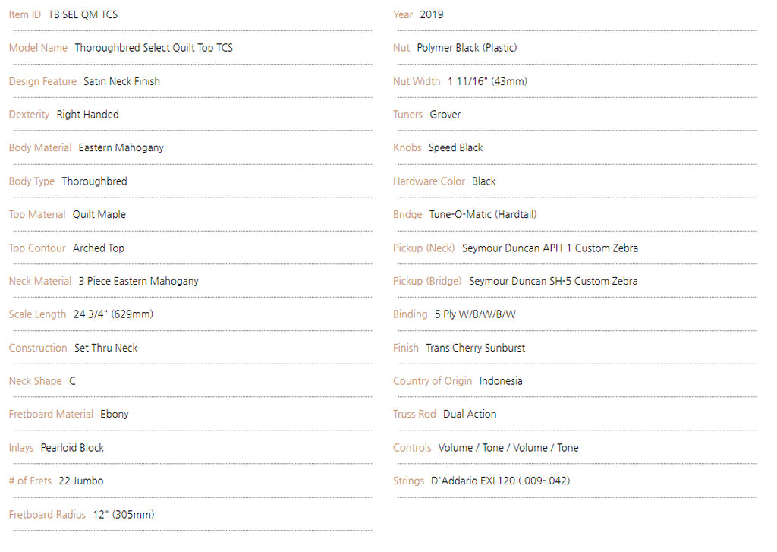This screenshot has height=552, width=777.
Task: Select the Satin Neck Finish design feature
Action: tap(121, 81)
